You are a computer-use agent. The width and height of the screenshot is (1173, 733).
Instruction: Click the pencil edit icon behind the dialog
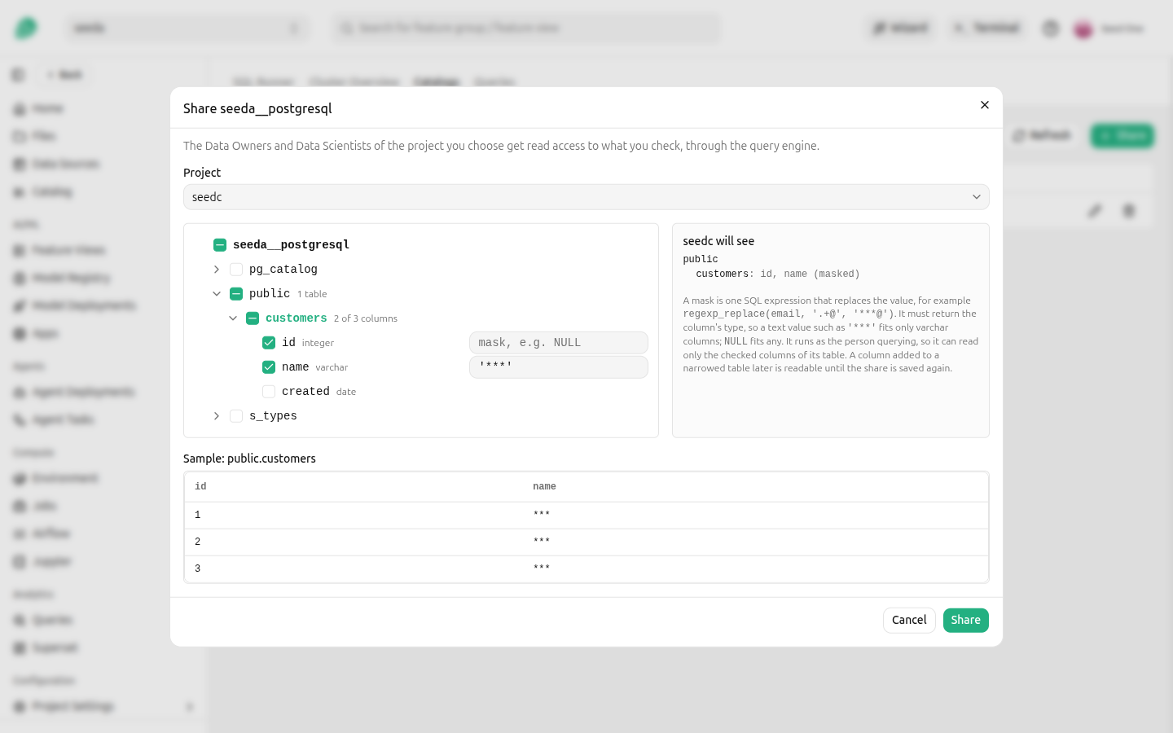click(x=1095, y=211)
